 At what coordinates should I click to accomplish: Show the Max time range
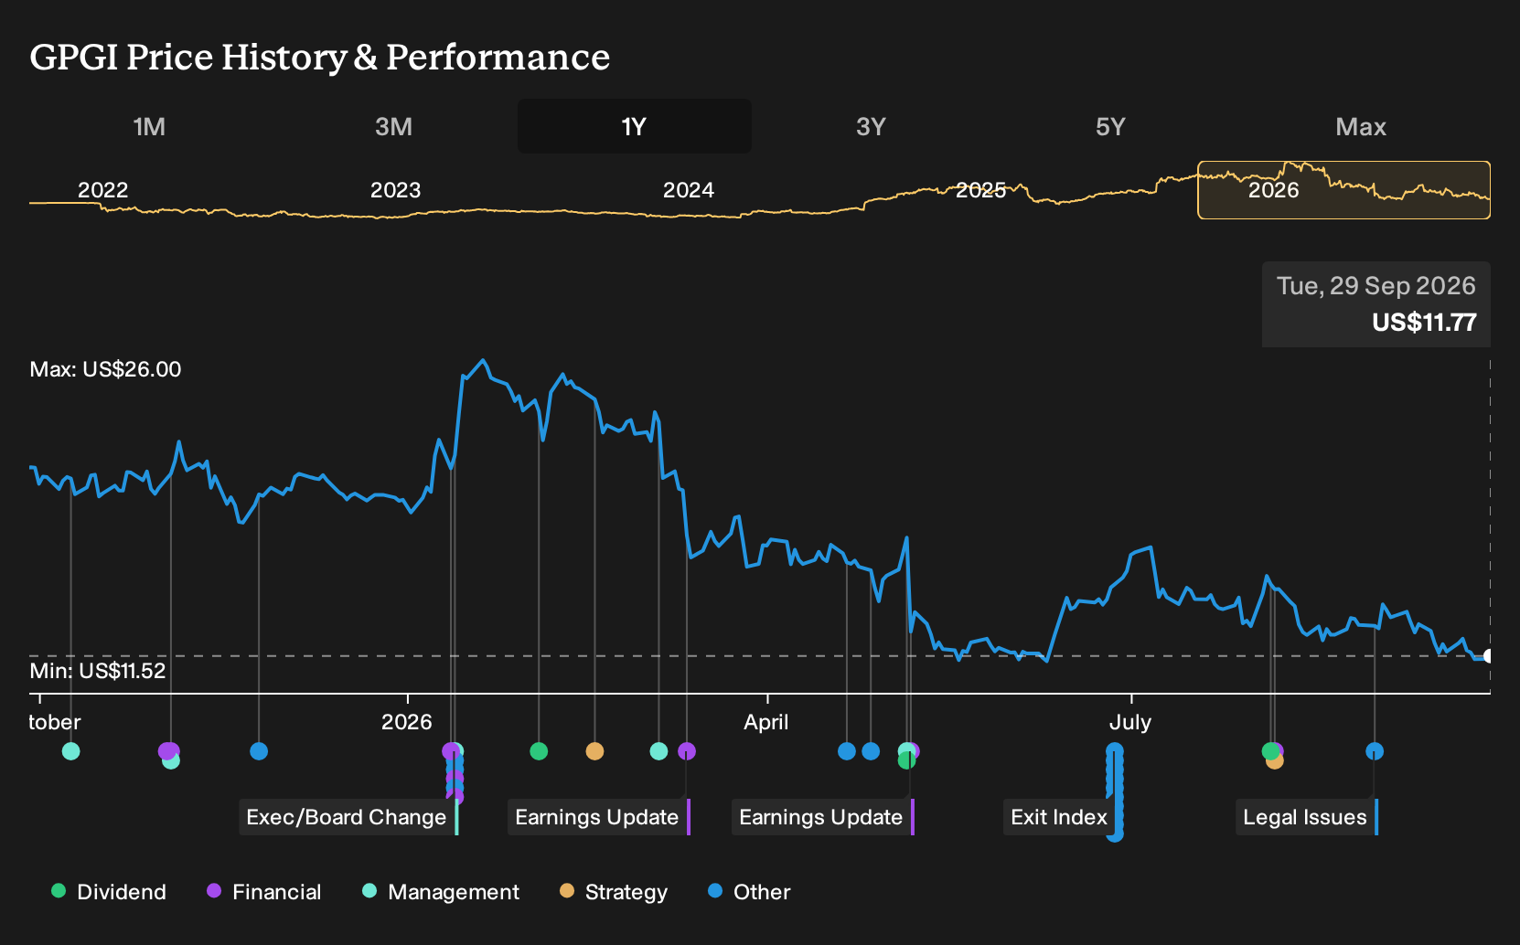pyautogui.click(x=1361, y=126)
